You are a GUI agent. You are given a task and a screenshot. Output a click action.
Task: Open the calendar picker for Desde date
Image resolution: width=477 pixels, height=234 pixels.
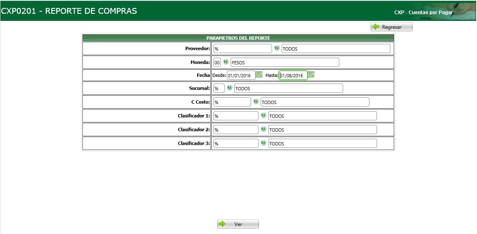259,75
